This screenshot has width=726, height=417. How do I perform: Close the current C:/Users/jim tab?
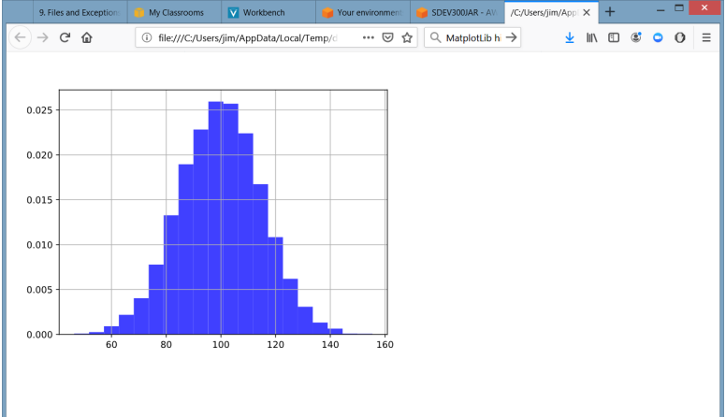[x=587, y=12]
